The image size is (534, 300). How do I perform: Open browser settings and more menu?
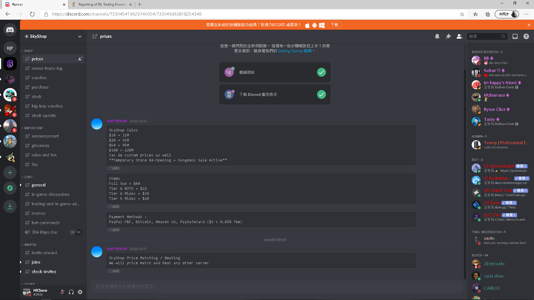coord(526,14)
